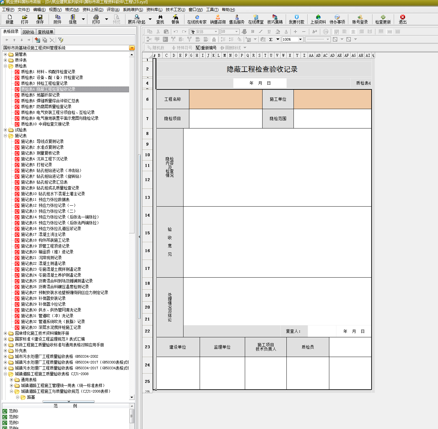Click the tree panel scroll-down arrow
The height and width of the screenshot is (429, 438).
[132, 397]
